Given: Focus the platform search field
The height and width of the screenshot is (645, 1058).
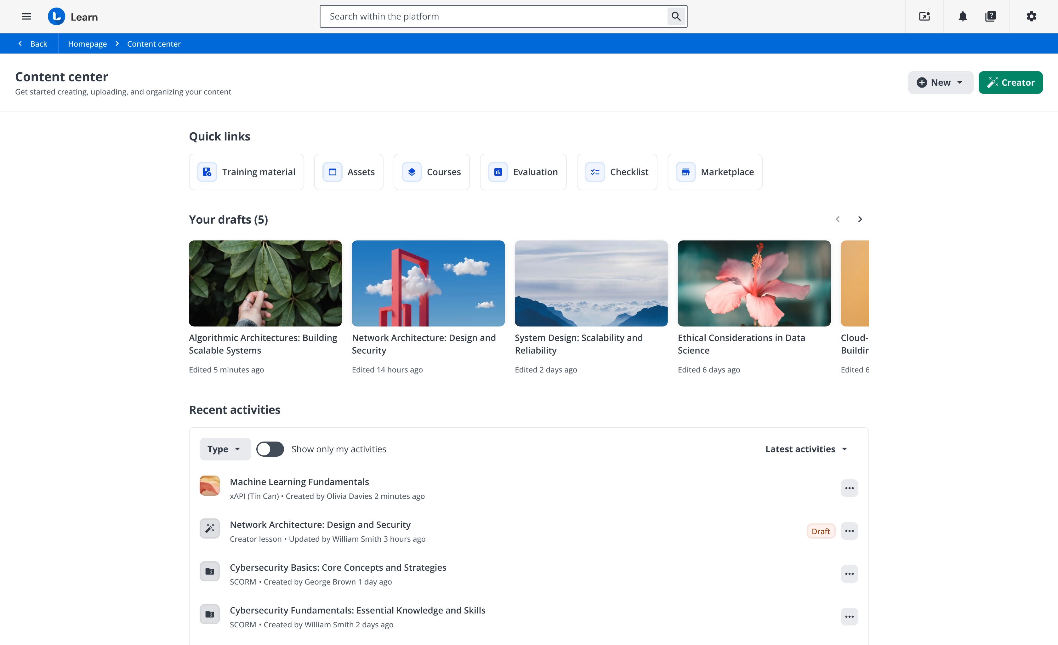Looking at the screenshot, I should coord(494,17).
